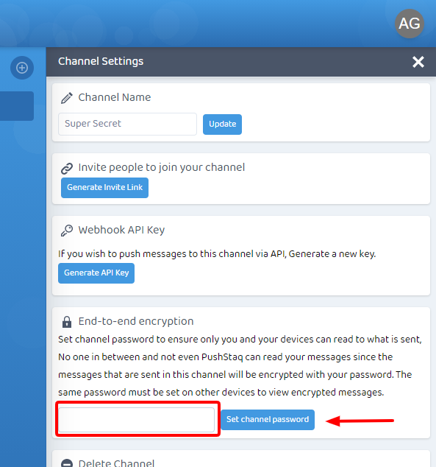Click the End-to-end encryption heading
436x467 pixels.
(x=136, y=321)
